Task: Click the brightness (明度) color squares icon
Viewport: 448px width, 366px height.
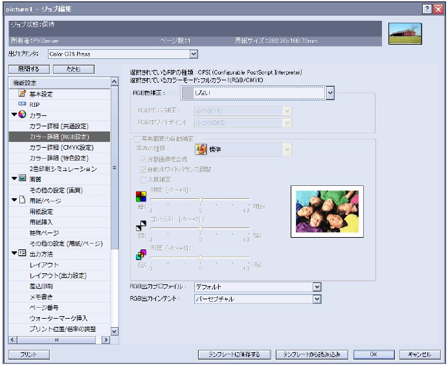Action: click(x=138, y=196)
